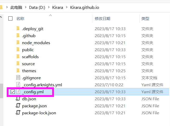Sort files by 名称 column header
This screenshot has width=170, height=126.
(x=20, y=18)
